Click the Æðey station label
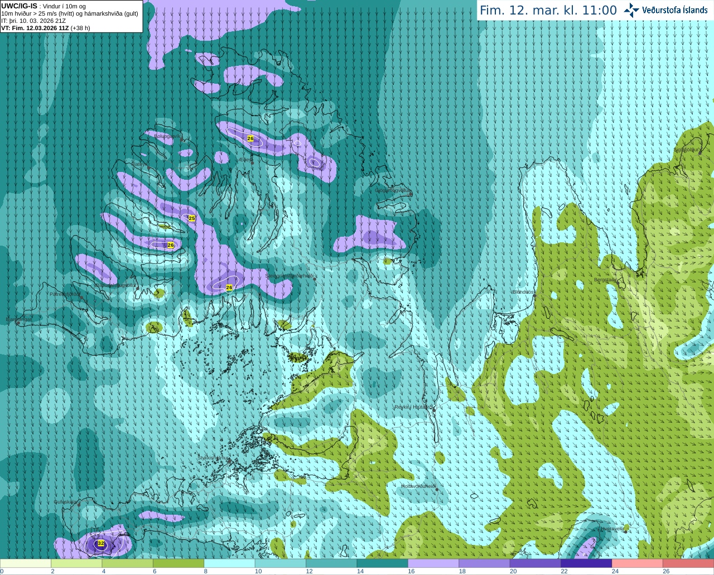714x575 pixels. click(245, 160)
